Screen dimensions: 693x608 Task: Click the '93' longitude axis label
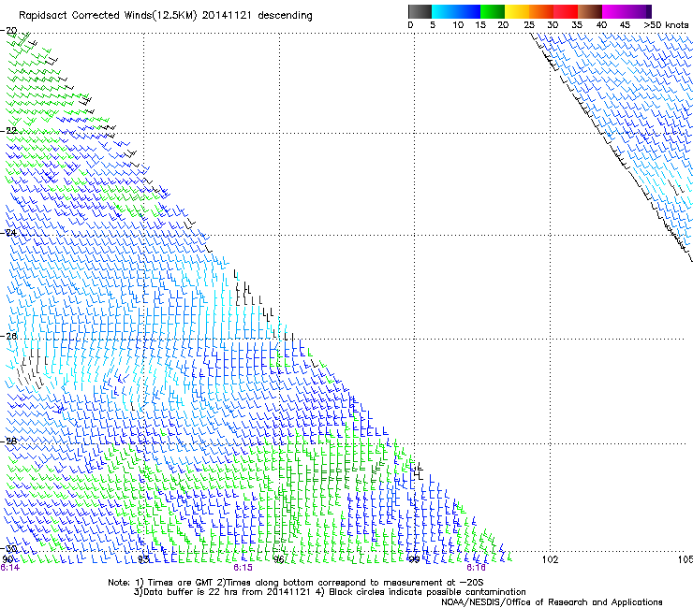tap(143, 560)
